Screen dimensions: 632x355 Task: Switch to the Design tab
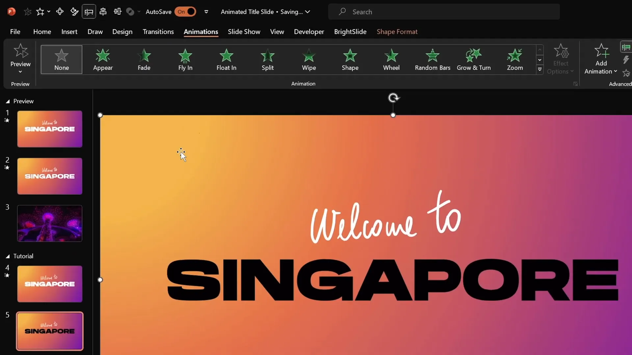[122, 32]
